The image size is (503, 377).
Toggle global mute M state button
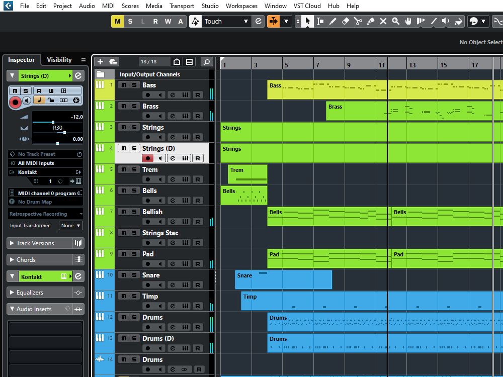(117, 21)
